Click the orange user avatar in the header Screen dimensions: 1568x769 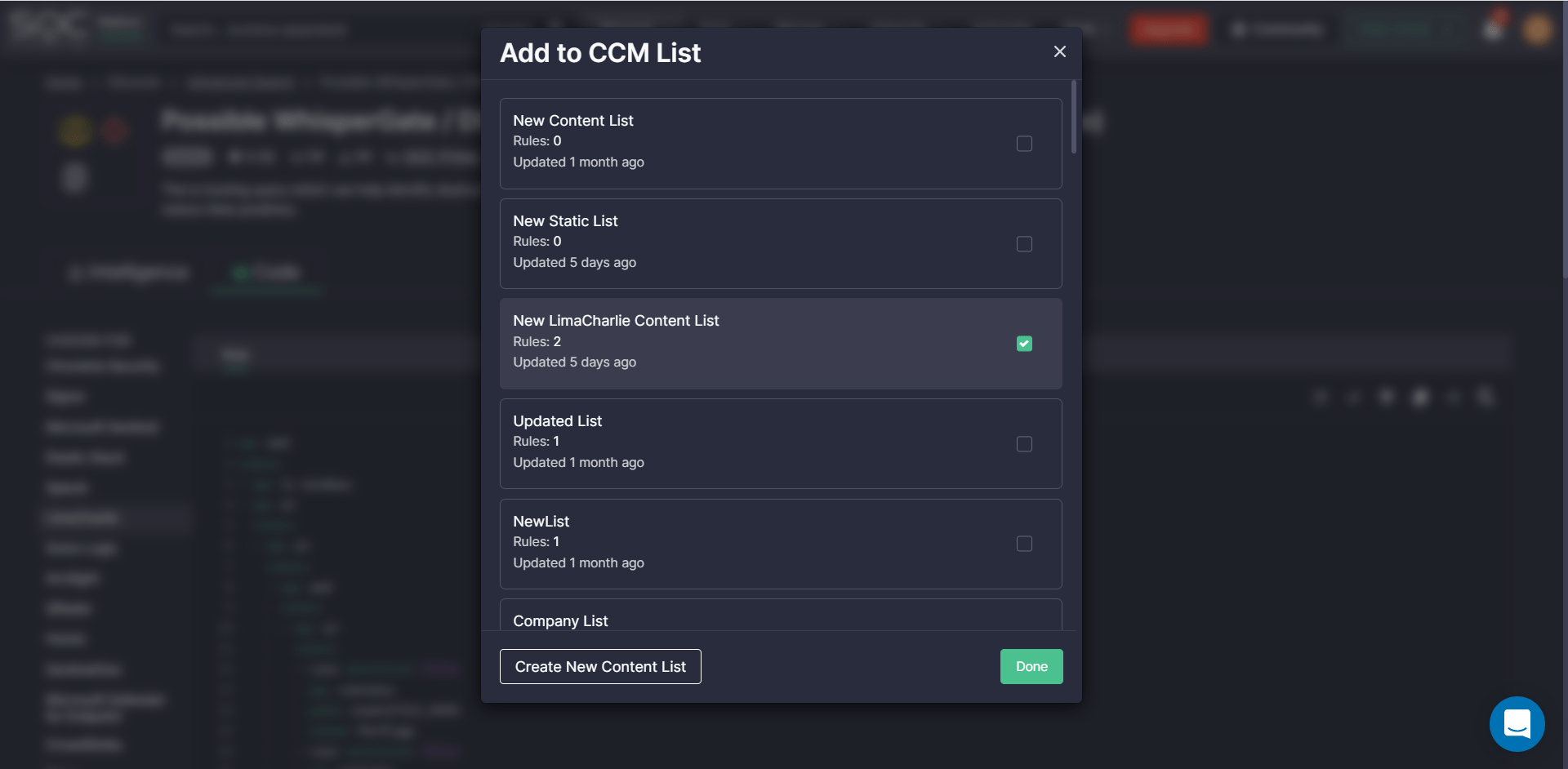1537,30
